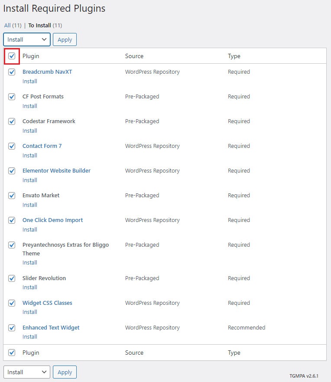Click Install under CF Post Formats
Screen dimensions: 331x382
(30, 106)
